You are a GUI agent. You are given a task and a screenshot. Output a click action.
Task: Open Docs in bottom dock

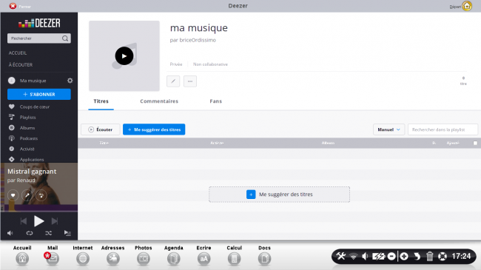click(264, 259)
